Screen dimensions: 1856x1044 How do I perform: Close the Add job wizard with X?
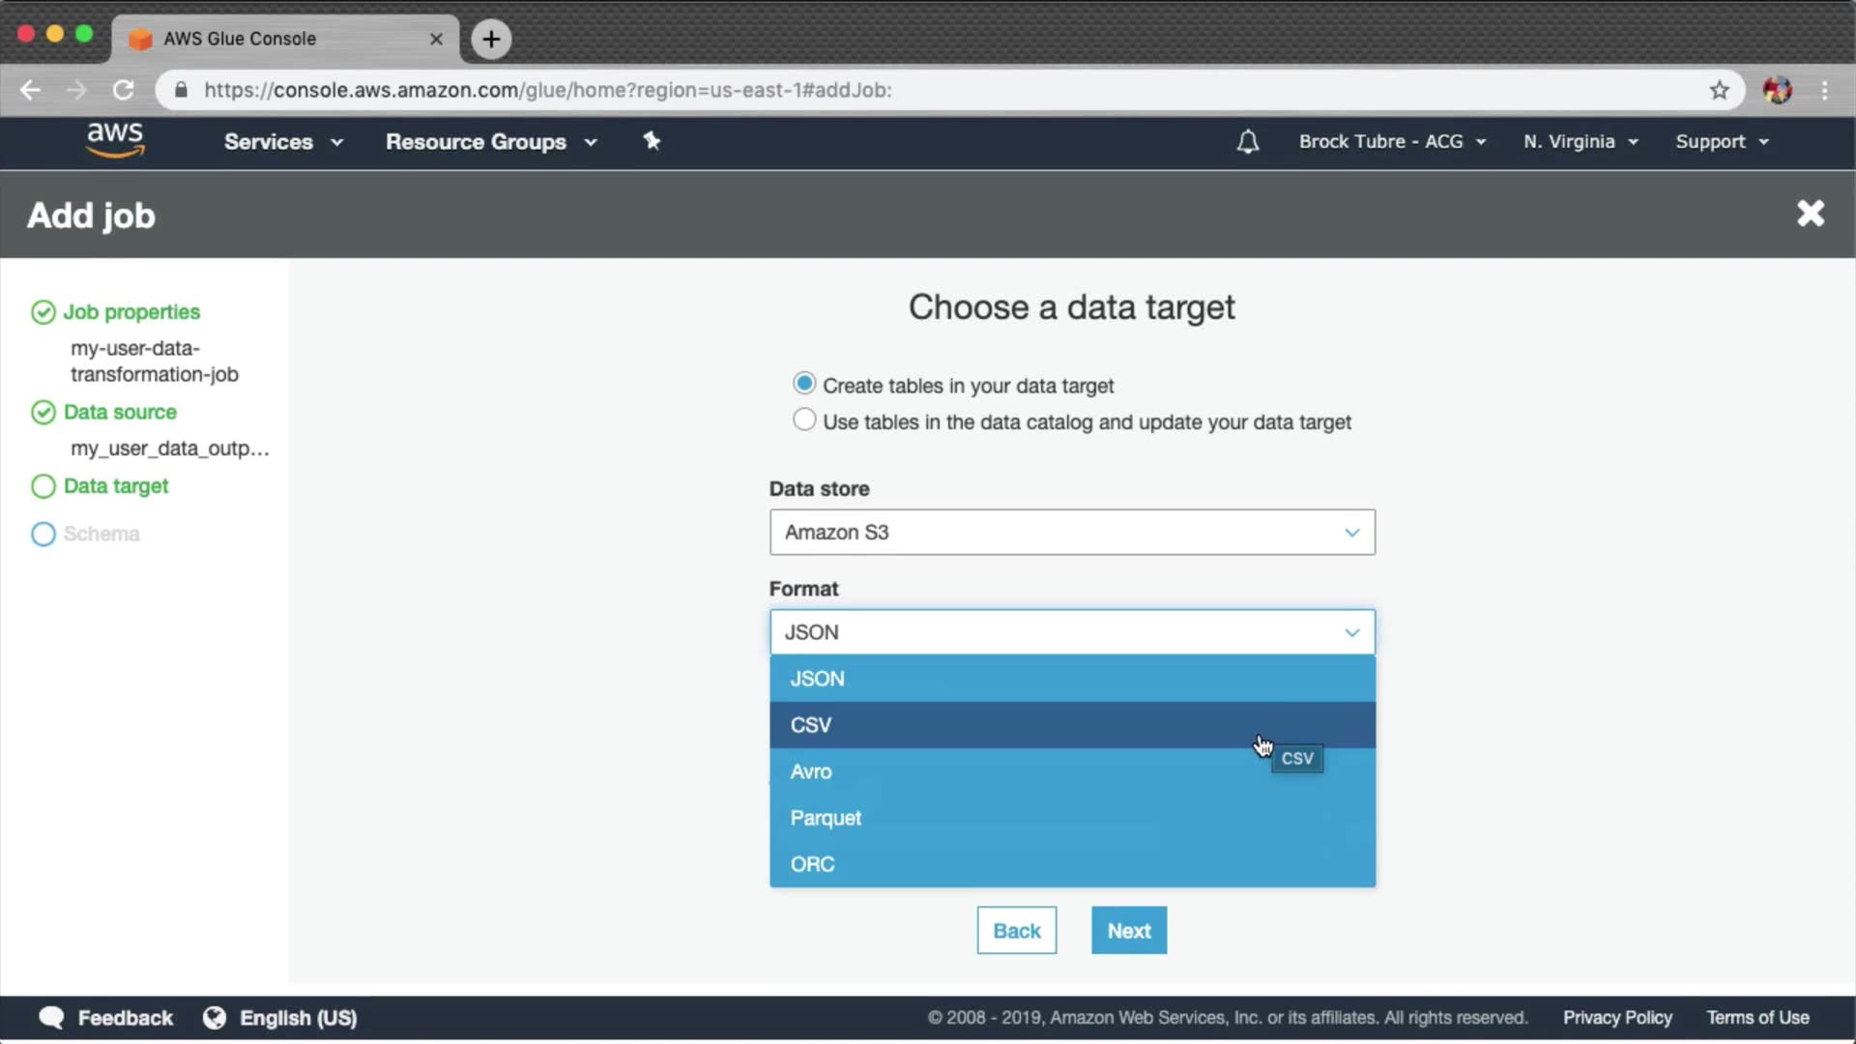click(x=1810, y=214)
